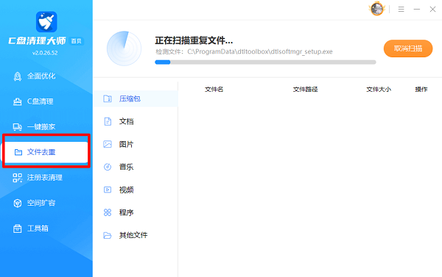Click the 压缩包 archive icon
Viewport: 442px width, 277px height.
coord(108,98)
